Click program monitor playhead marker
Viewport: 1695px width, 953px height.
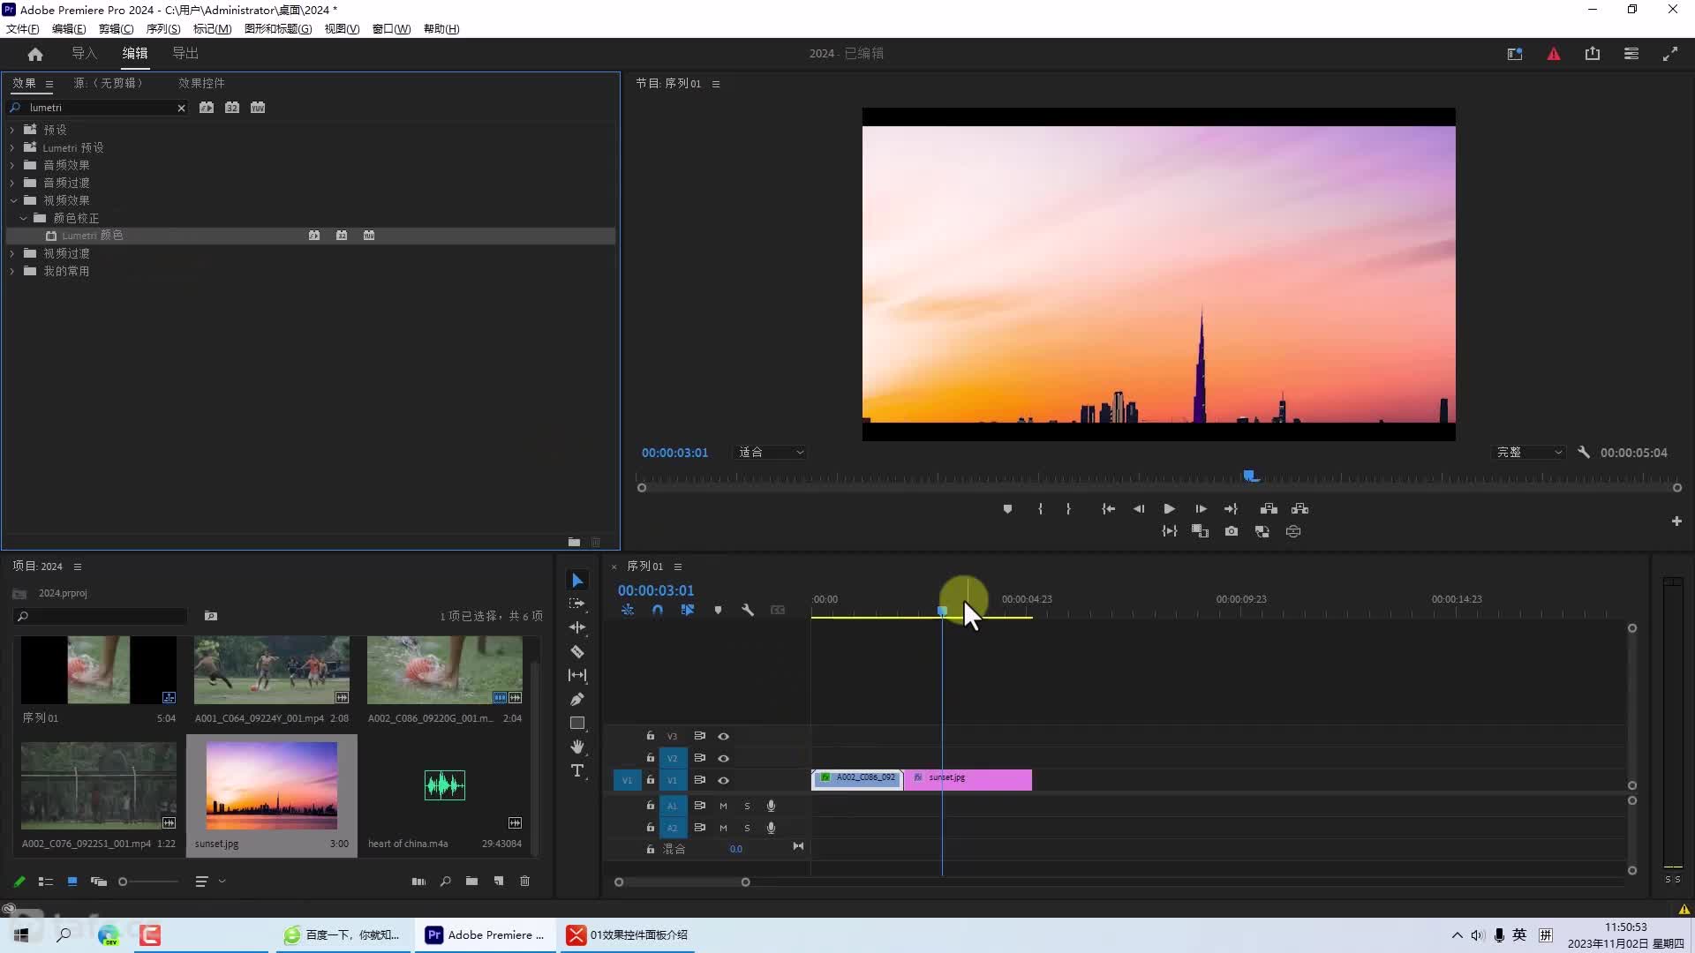click(x=1250, y=476)
